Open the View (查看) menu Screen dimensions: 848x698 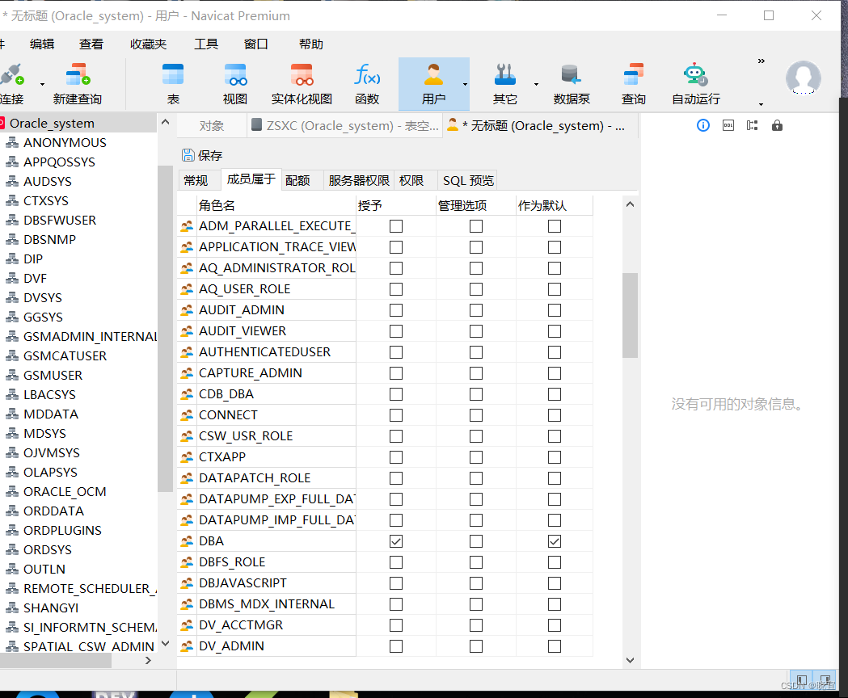(91, 44)
